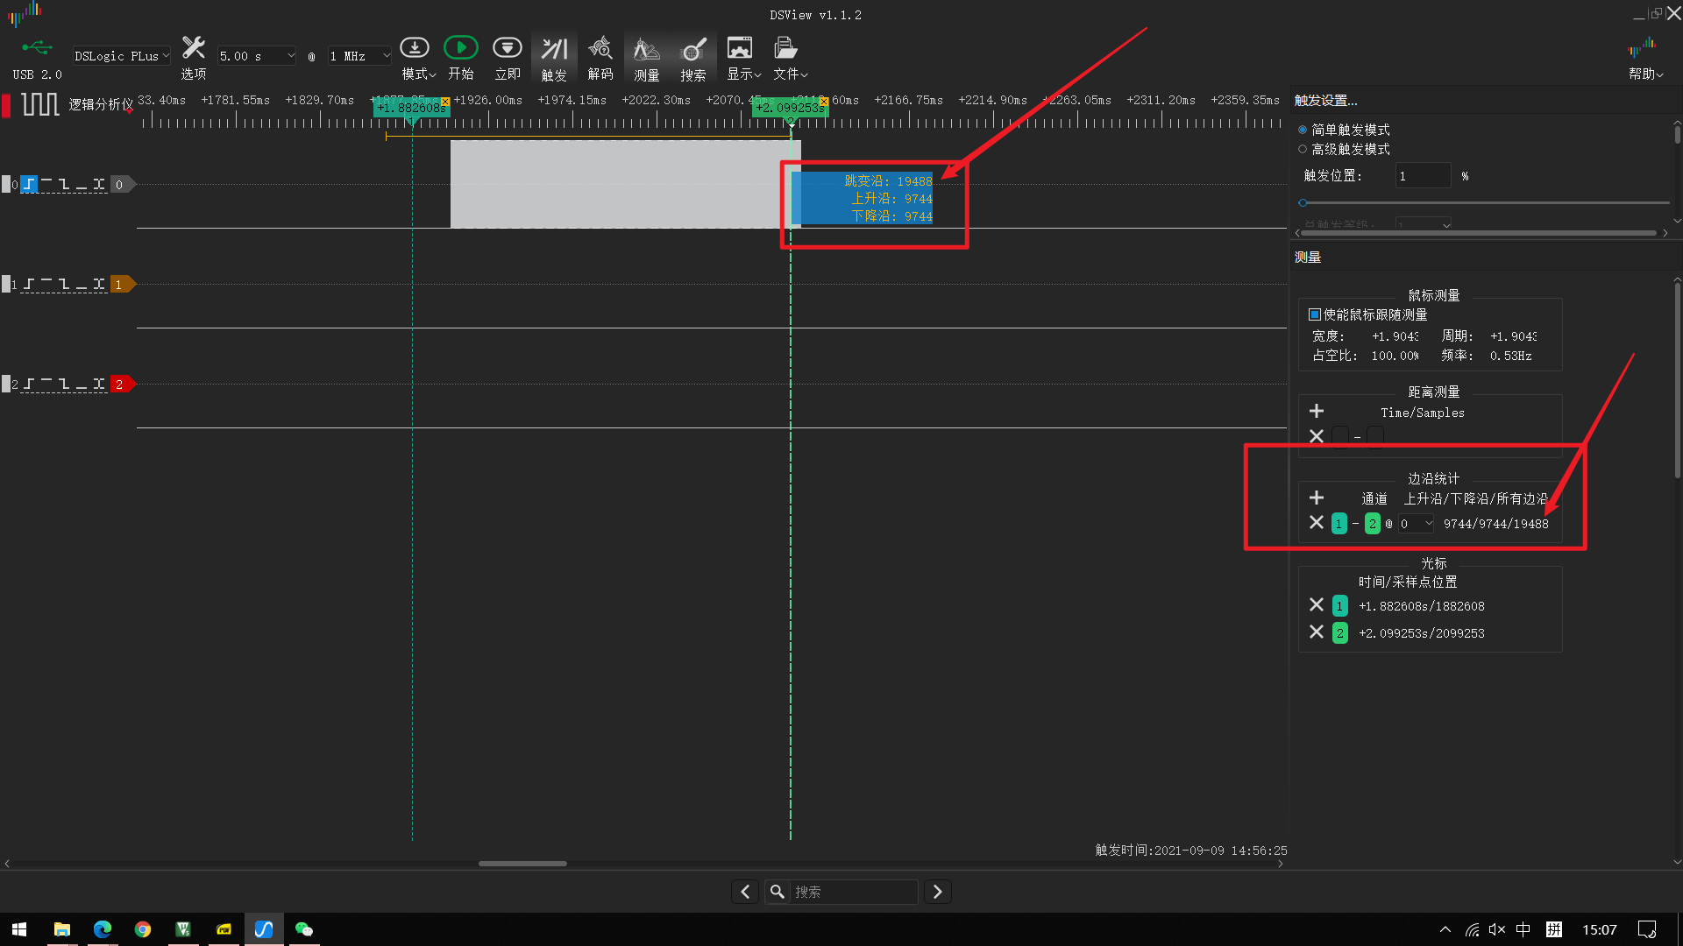The width and height of the screenshot is (1683, 946).
Task: Open the 5.00 s duration dropdown
Action: tap(257, 56)
